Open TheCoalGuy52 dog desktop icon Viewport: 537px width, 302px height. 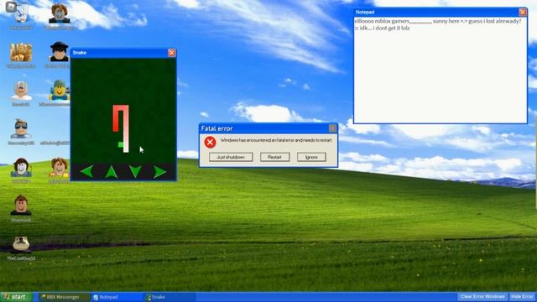click(21, 247)
